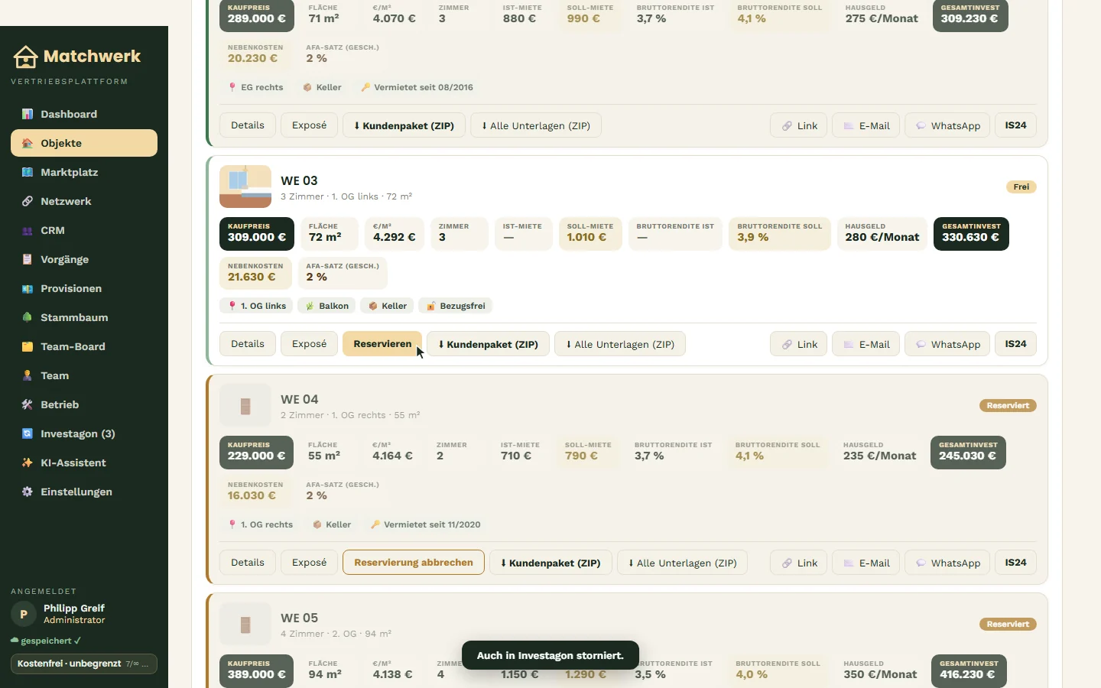This screenshot has height=688, width=1101.
Task: Click the "Balkon" tag on WE 03
Action: coord(326,306)
